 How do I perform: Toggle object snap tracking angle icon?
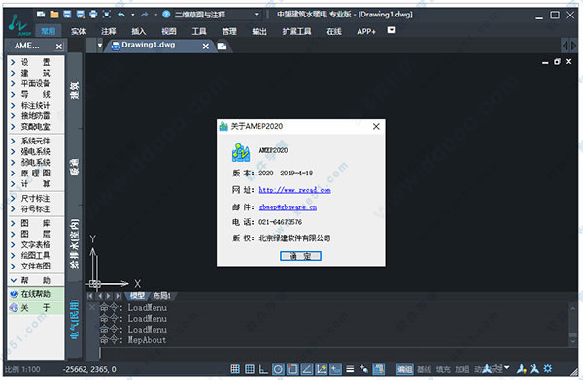point(307,369)
